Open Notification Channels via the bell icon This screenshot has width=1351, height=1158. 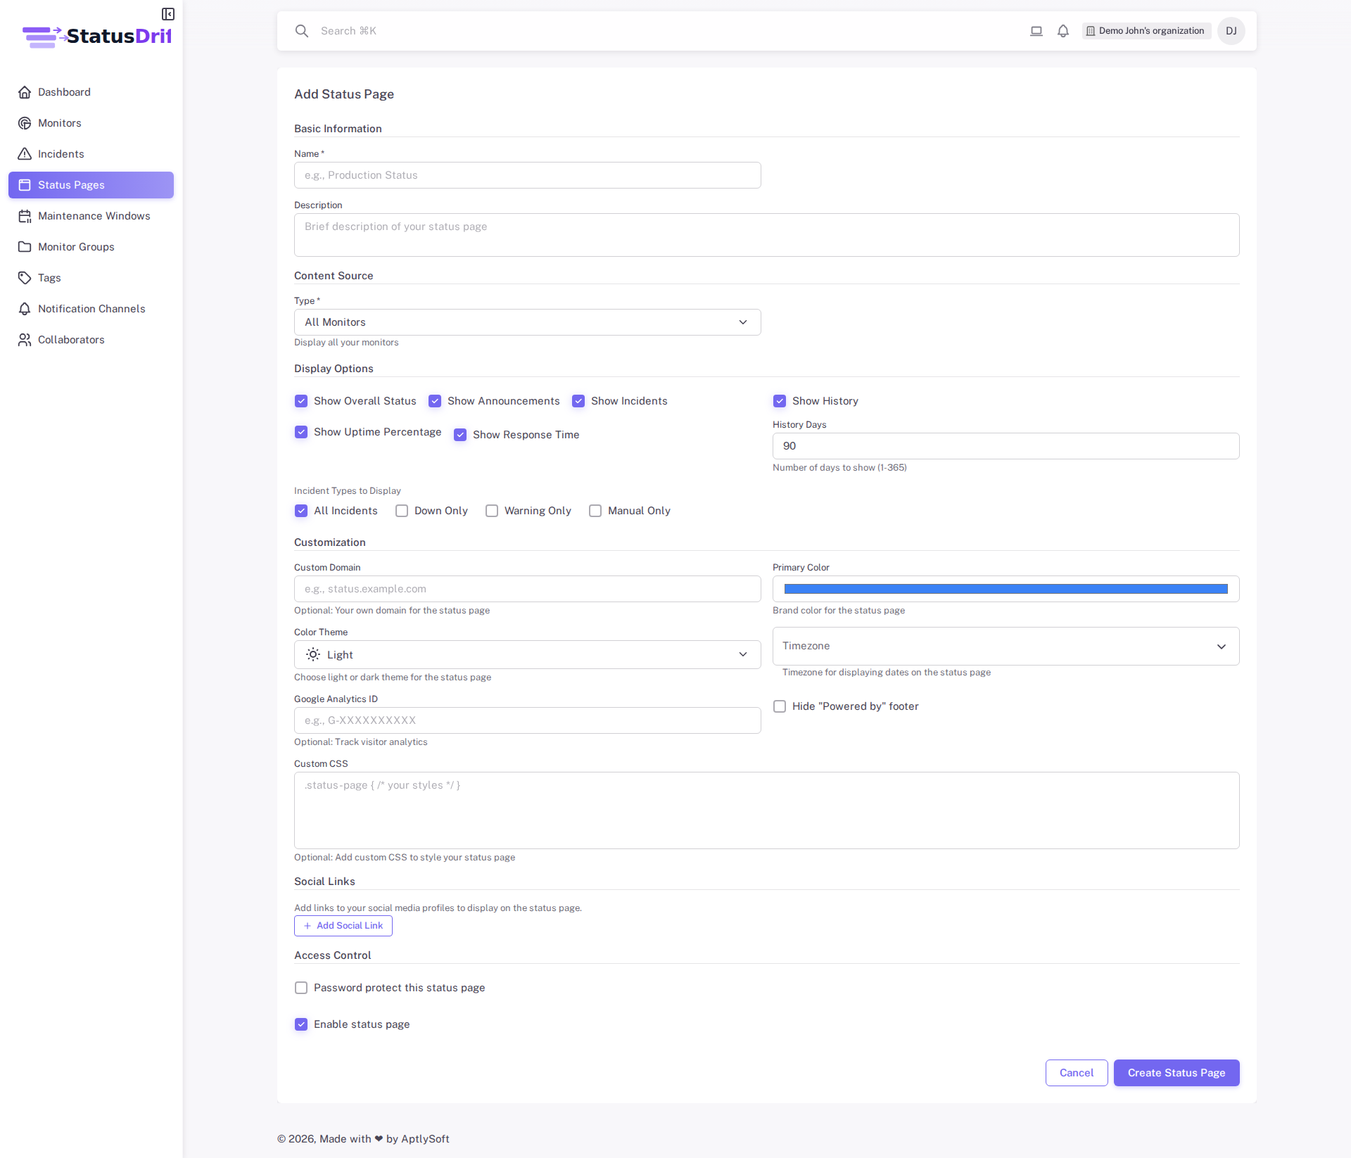(x=25, y=309)
